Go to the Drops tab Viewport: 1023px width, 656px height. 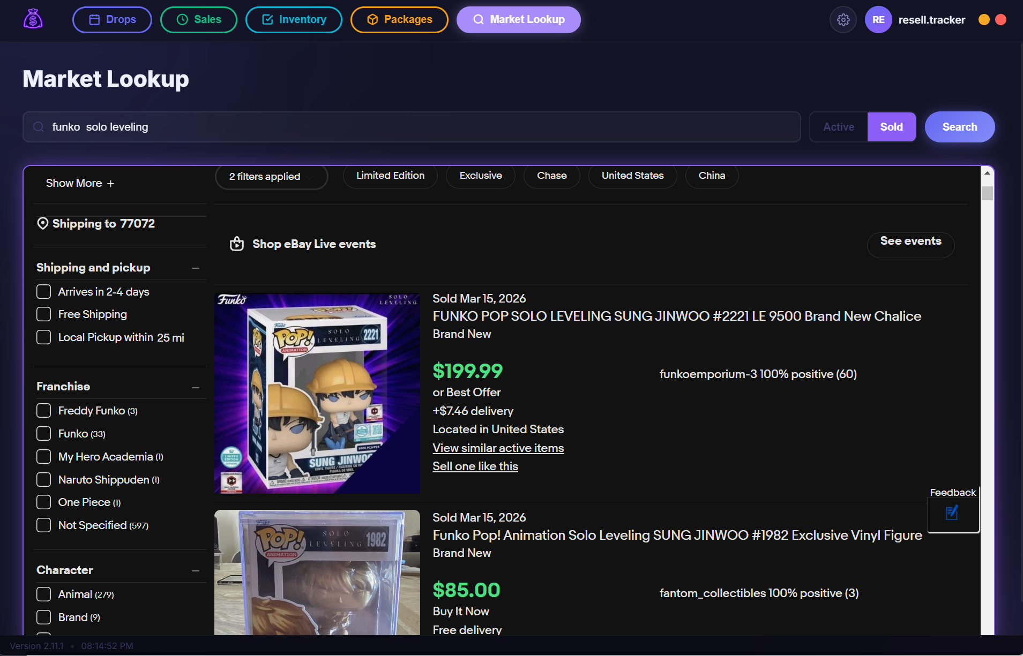coord(112,20)
